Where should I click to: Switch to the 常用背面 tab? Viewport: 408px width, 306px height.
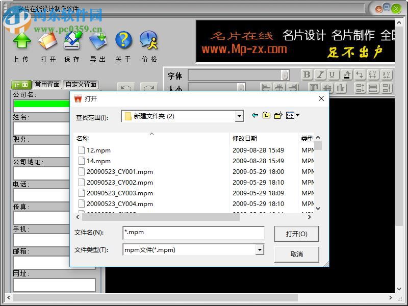[x=48, y=85]
